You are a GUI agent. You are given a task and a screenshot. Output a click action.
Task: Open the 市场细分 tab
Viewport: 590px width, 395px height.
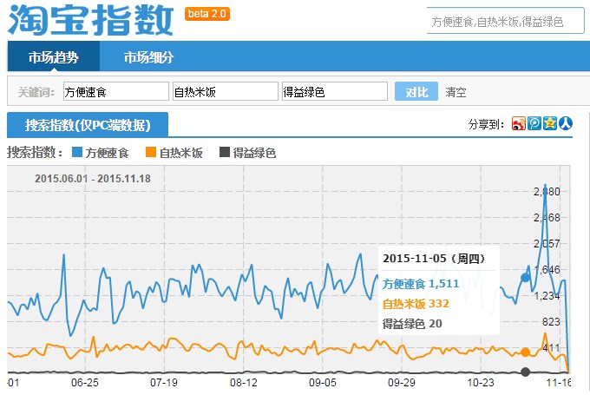(147, 57)
